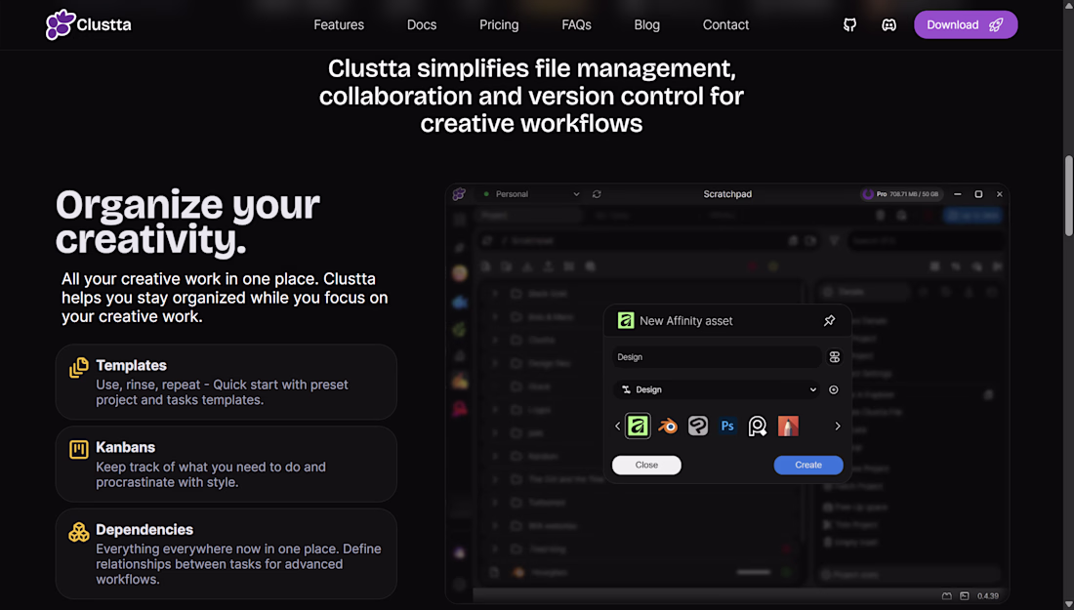Click the scrollbar down arrow
1074x610 pixels.
(1068, 604)
